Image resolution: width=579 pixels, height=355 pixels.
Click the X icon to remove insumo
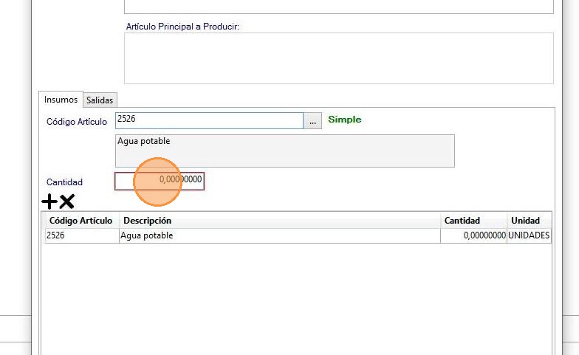[x=66, y=201]
